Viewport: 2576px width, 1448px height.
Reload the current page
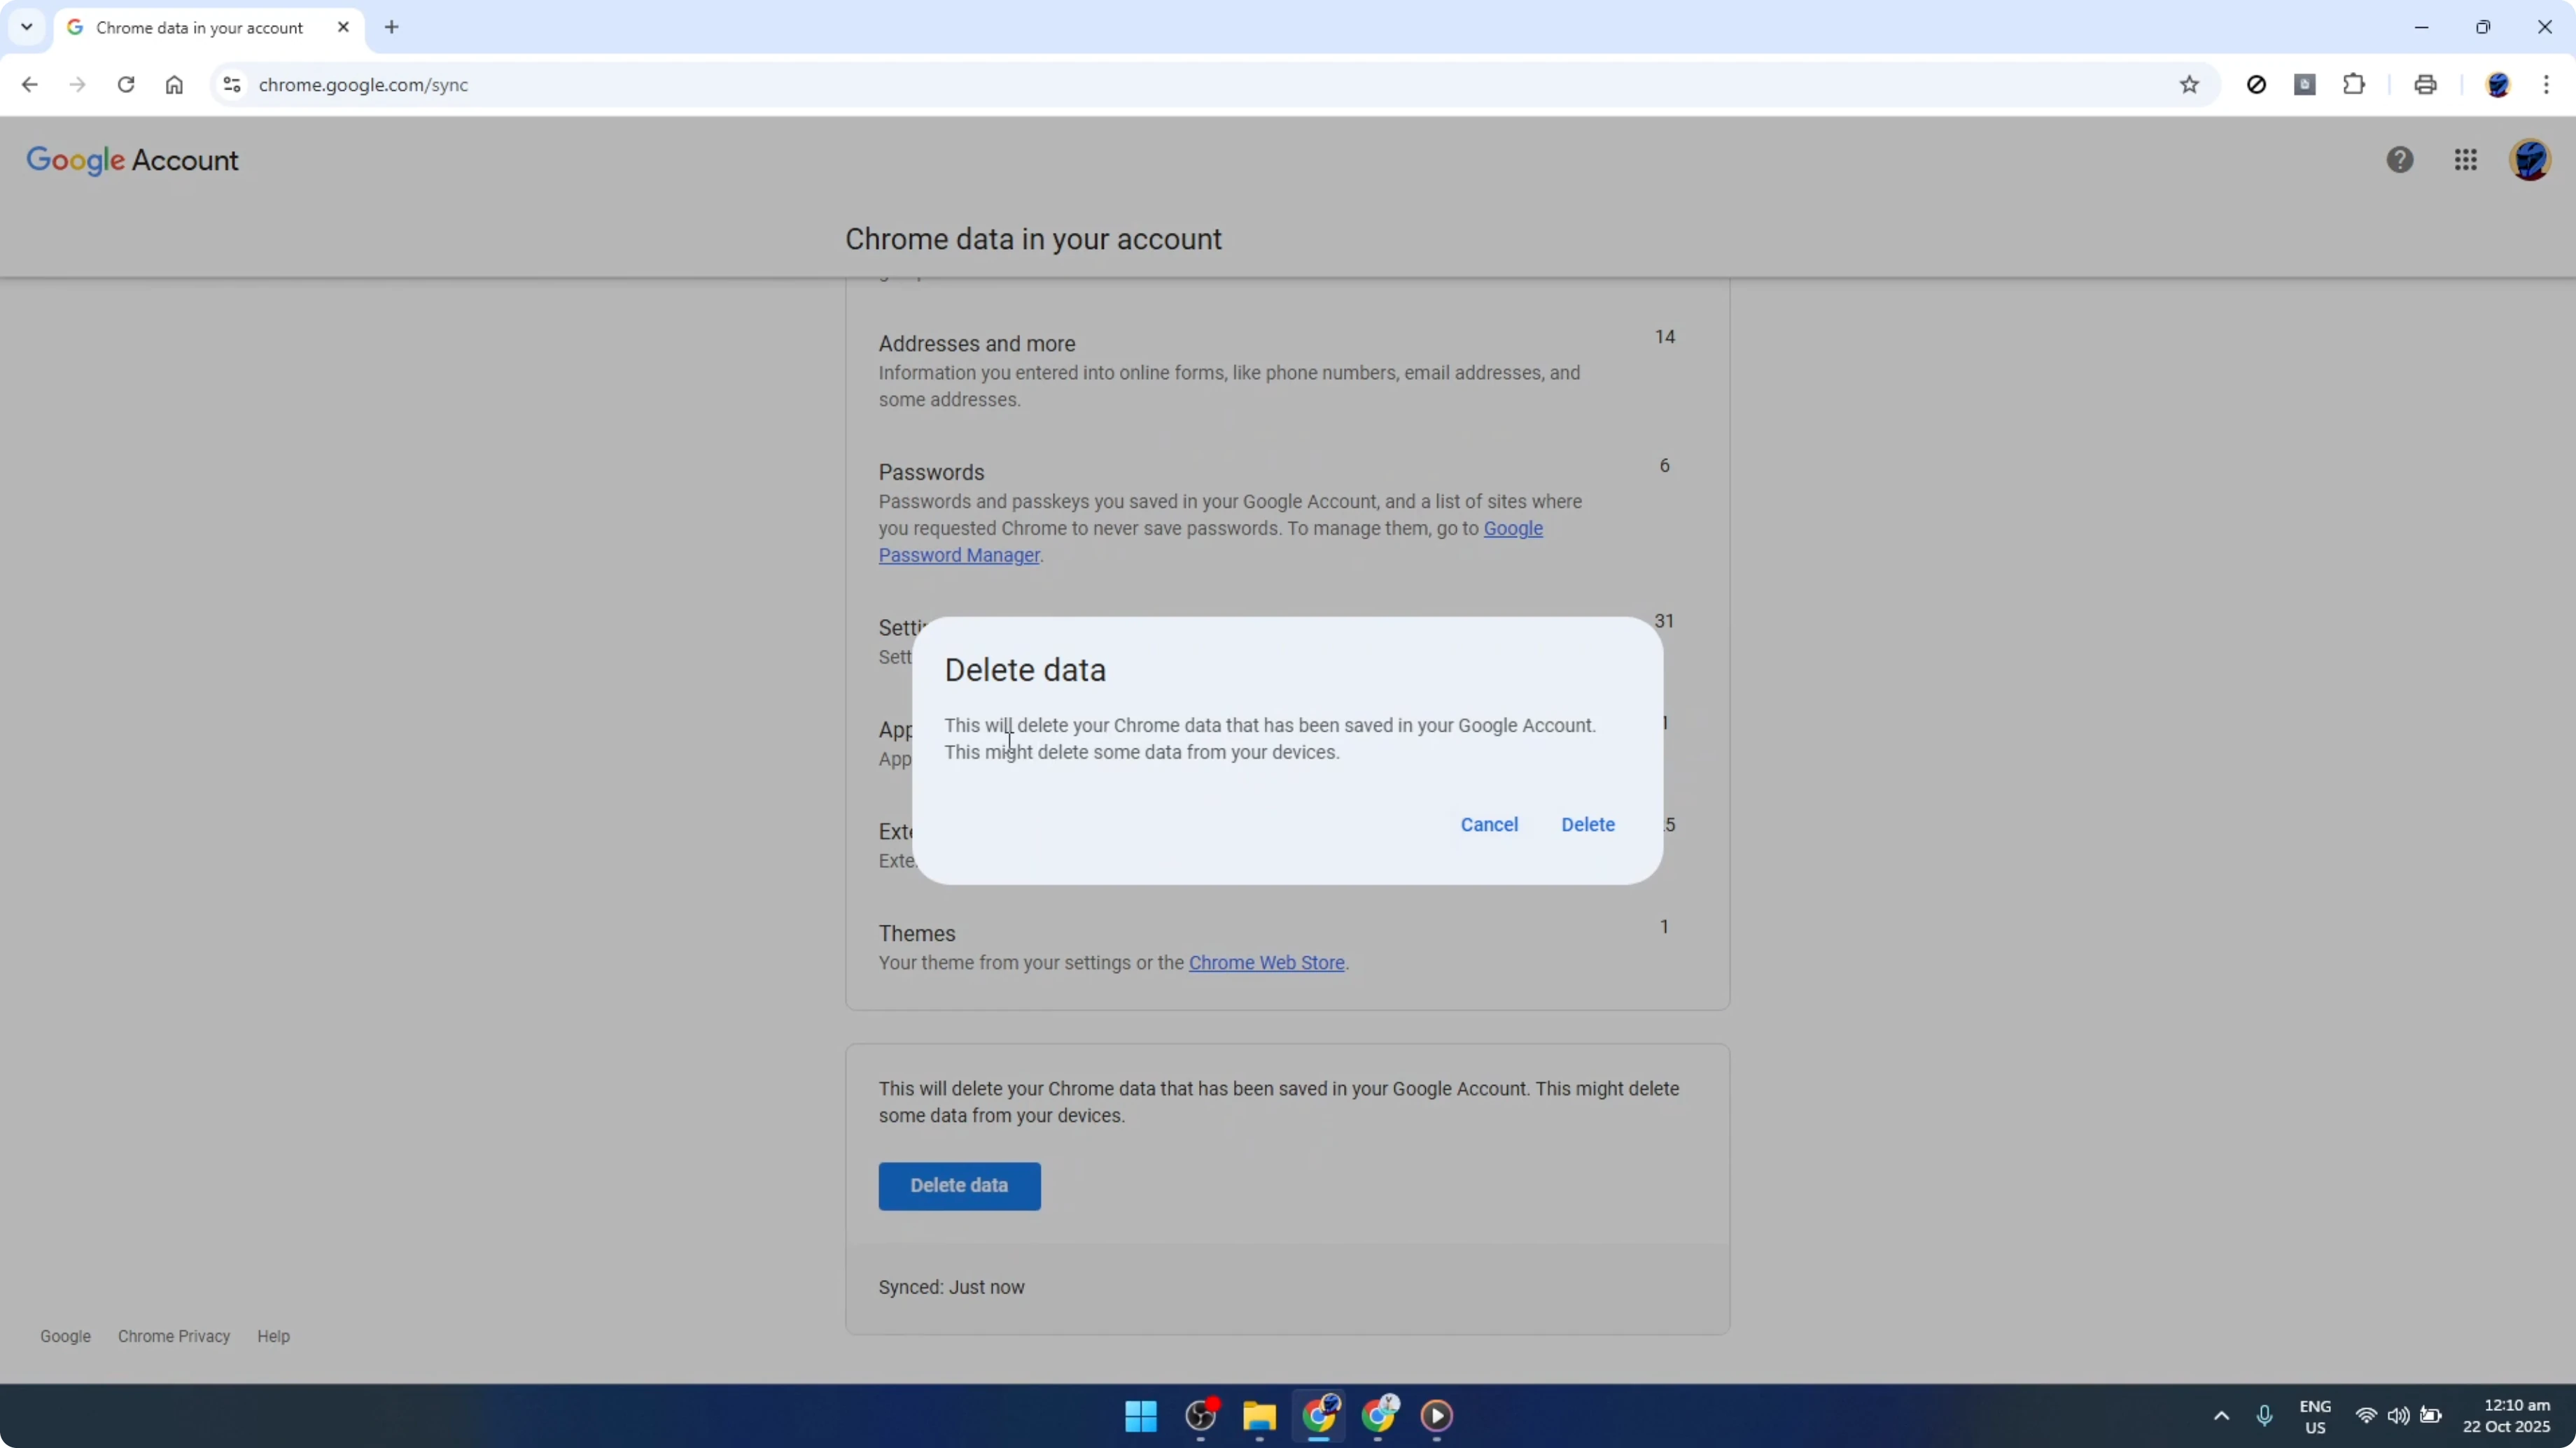click(x=126, y=84)
